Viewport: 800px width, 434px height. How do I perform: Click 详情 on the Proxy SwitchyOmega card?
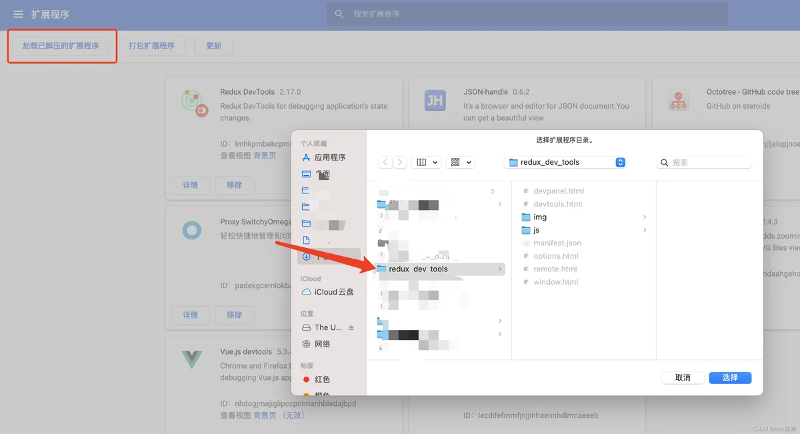[191, 315]
